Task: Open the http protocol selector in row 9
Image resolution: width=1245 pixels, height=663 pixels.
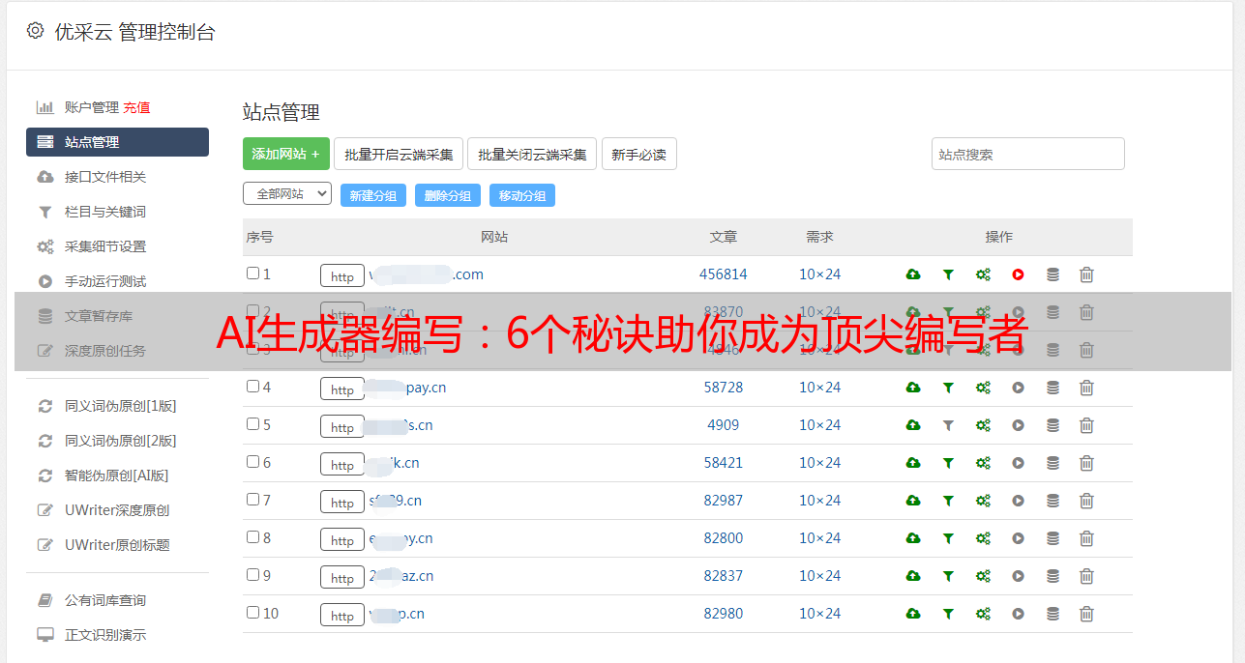Action: (342, 577)
